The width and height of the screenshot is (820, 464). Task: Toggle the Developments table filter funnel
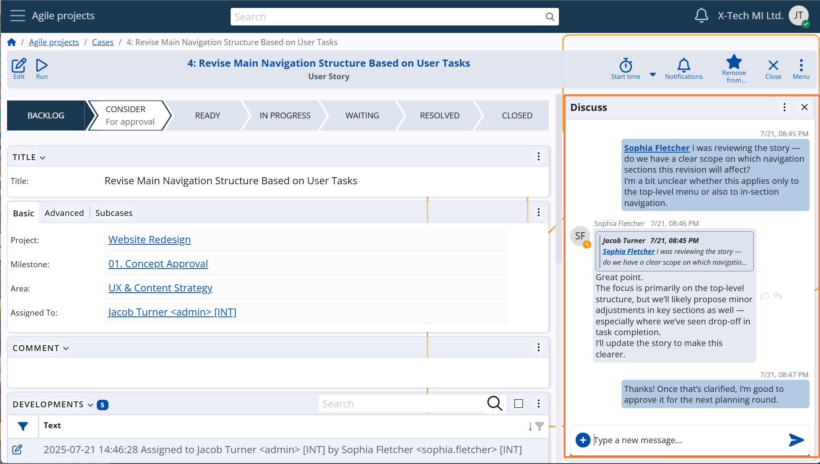23,426
